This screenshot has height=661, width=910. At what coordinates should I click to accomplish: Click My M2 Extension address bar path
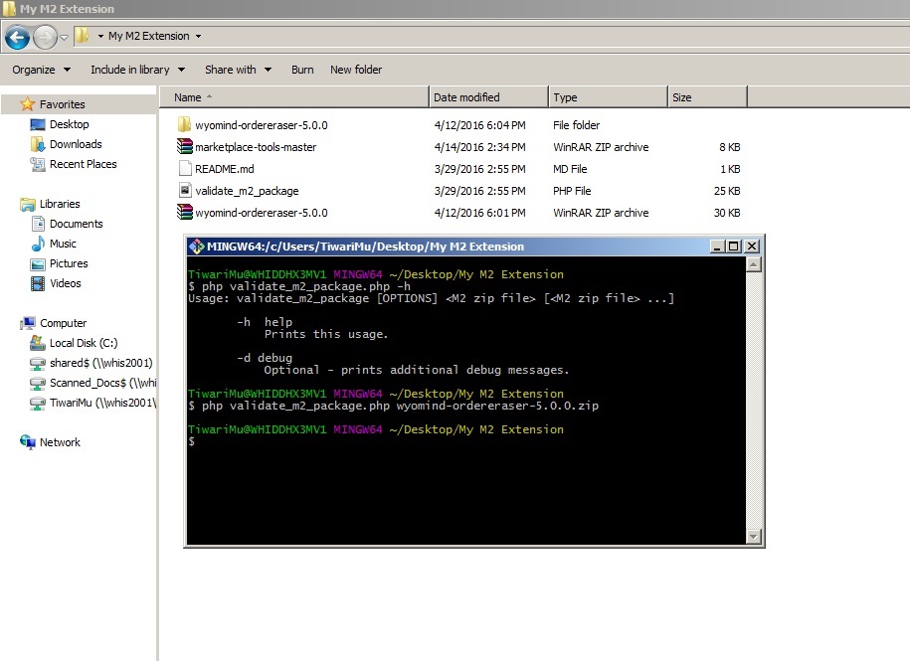click(148, 36)
